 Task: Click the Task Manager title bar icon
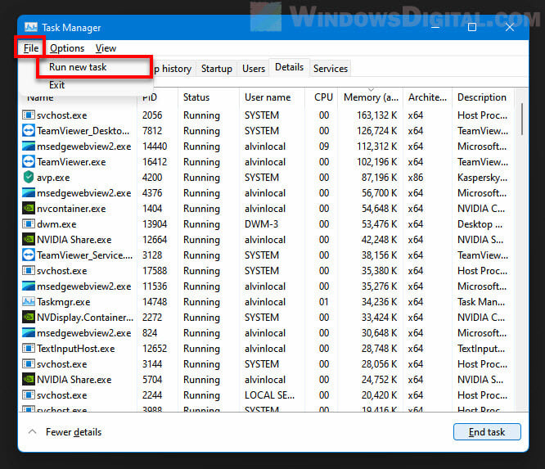[x=31, y=27]
